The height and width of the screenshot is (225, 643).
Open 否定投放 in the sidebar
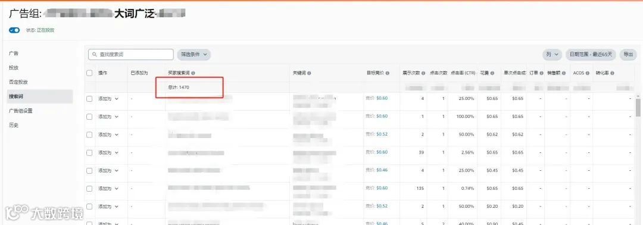click(x=18, y=82)
